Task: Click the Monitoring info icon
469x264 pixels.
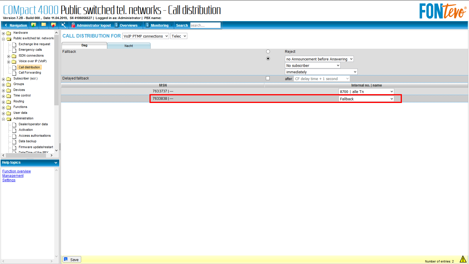Action: (x=148, y=25)
